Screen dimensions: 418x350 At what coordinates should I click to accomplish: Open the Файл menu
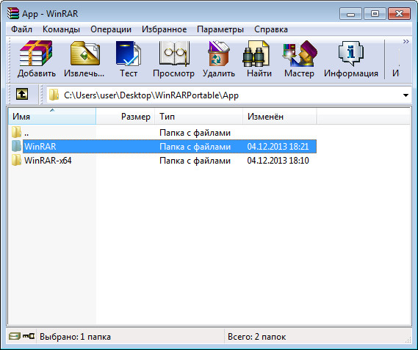coord(21,29)
